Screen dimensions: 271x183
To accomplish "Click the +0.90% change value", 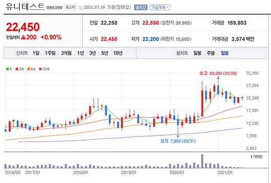I will coord(51,37).
